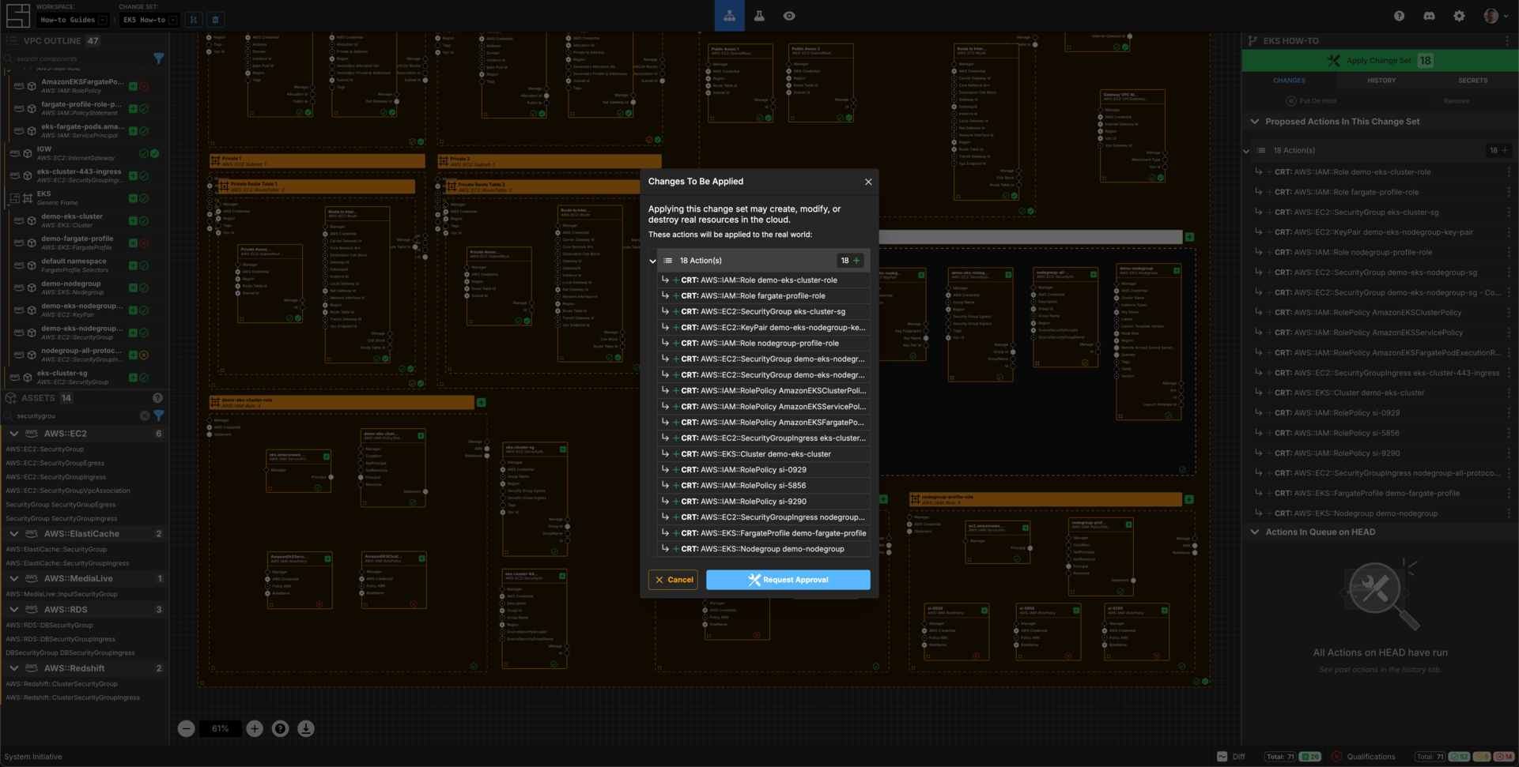This screenshot has height=767, width=1519.
Task: Open the How-to Guides workspace dropdown
Action: pos(73,20)
